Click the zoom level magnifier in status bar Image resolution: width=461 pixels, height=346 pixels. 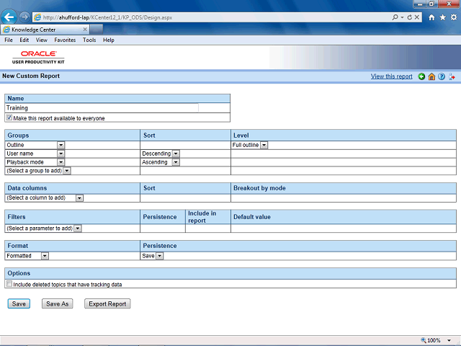click(424, 340)
